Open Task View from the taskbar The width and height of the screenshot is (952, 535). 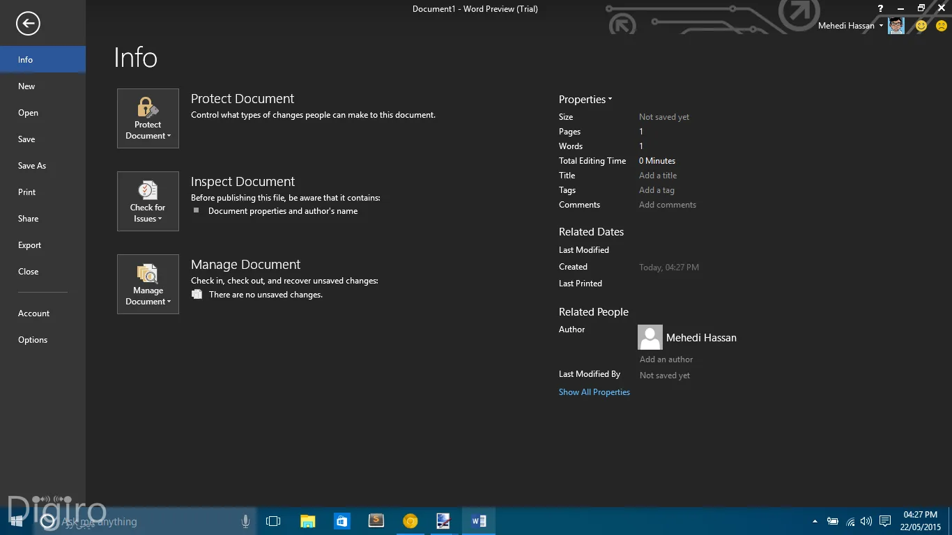273,521
